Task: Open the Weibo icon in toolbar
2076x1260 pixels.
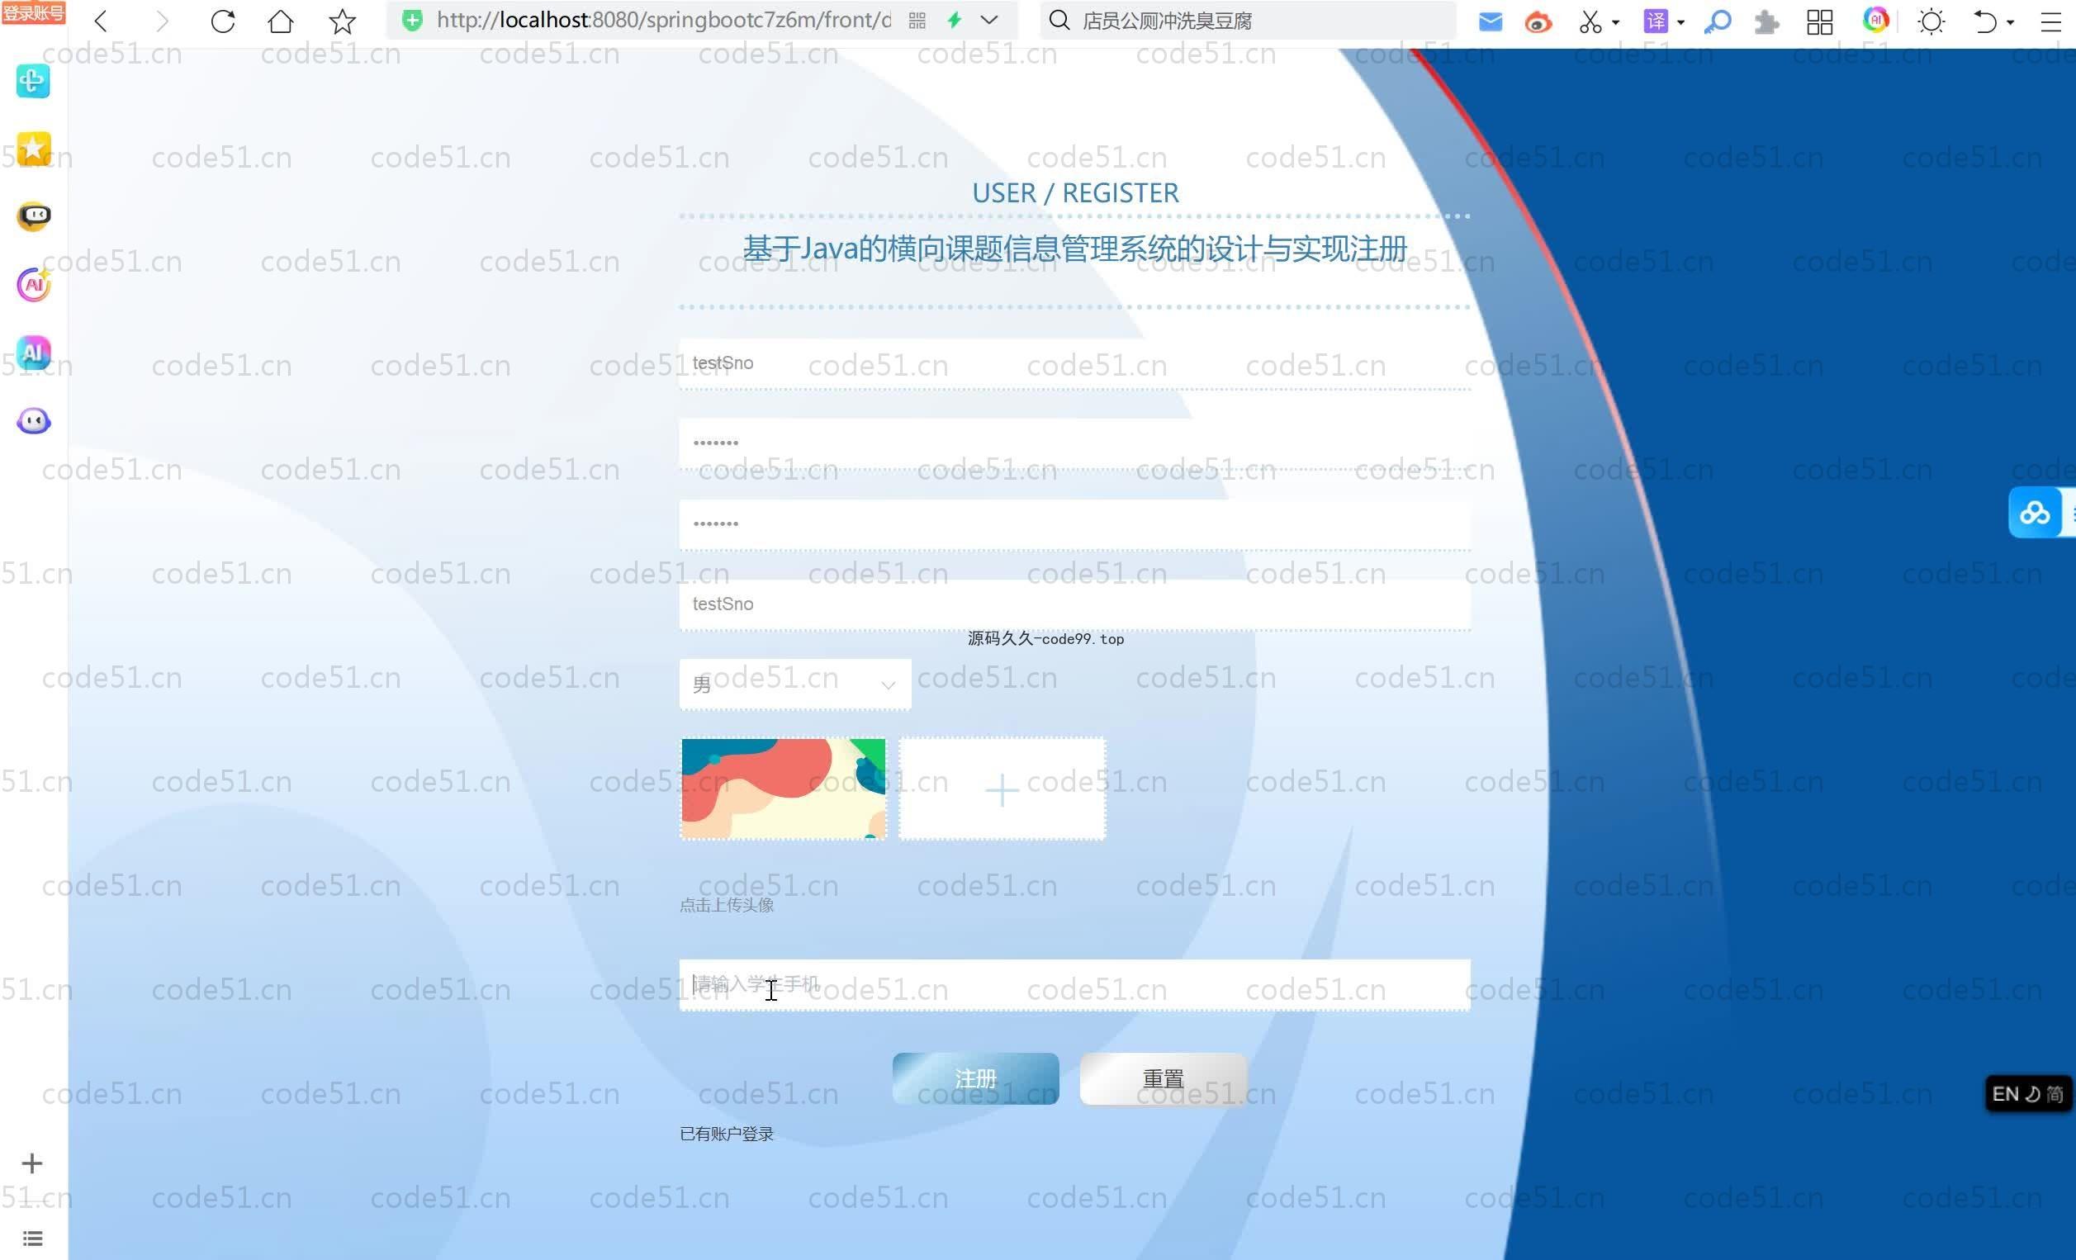Action: point(1538,21)
